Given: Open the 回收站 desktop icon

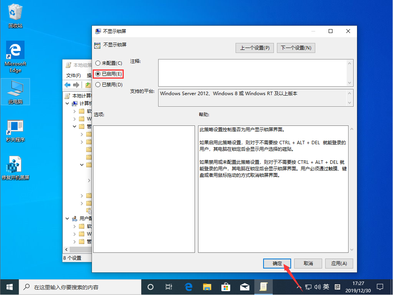Looking at the screenshot, I should pyautogui.click(x=15, y=12).
